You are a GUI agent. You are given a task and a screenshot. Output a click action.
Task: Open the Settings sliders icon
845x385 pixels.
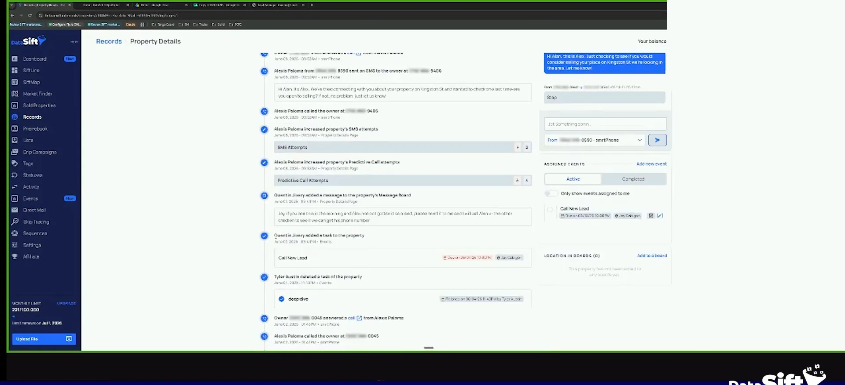pyautogui.click(x=15, y=245)
